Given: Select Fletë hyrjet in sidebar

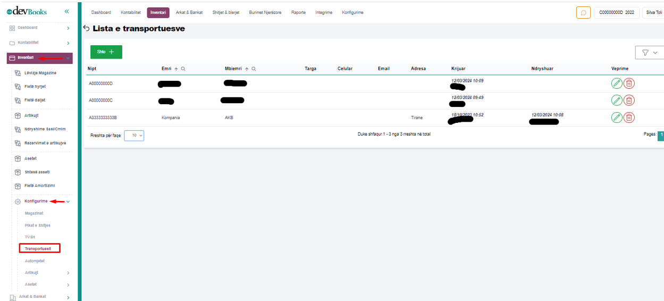Looking at the screenshot, I should point(35,86).
